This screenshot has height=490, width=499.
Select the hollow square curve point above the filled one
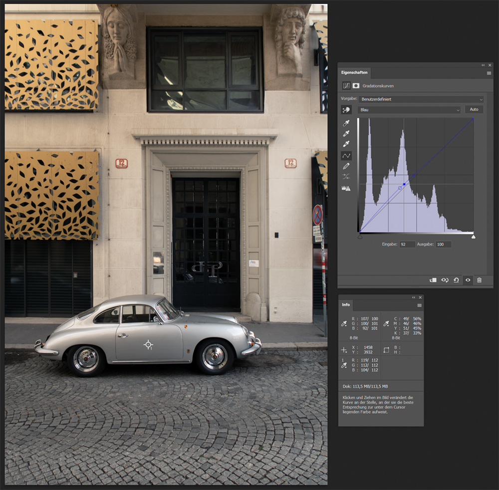(x=413, y=175)
